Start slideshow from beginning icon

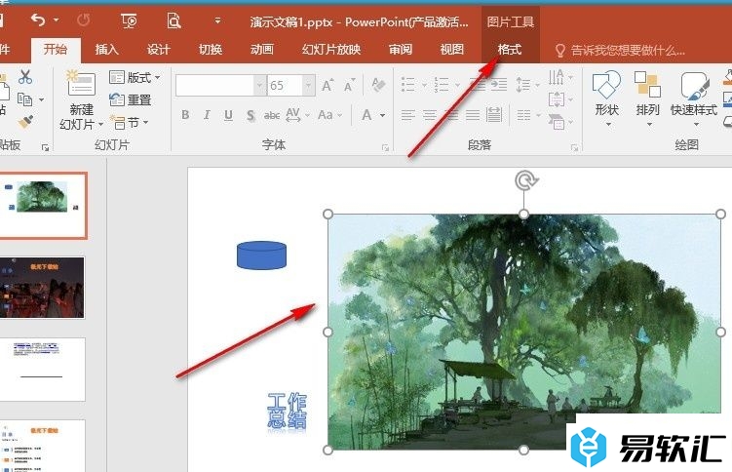129,21
